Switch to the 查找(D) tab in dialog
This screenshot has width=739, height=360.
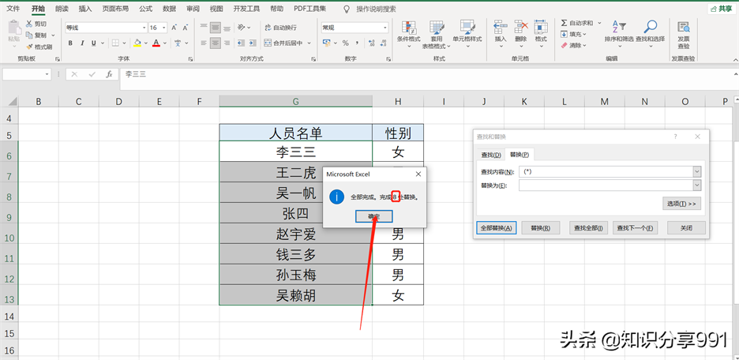point(491,155)
